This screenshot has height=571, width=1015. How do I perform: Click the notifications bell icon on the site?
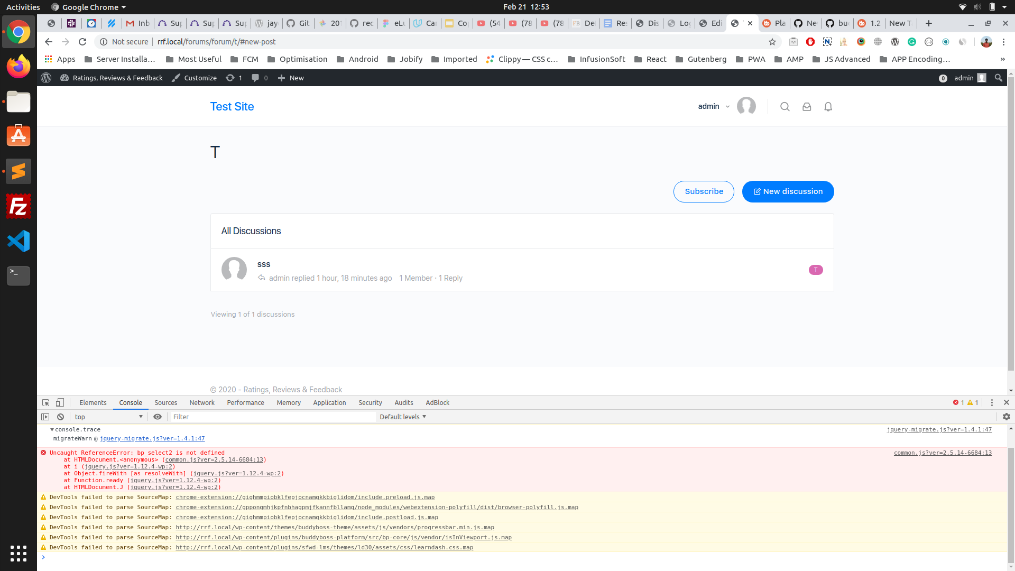click(827, 106)
